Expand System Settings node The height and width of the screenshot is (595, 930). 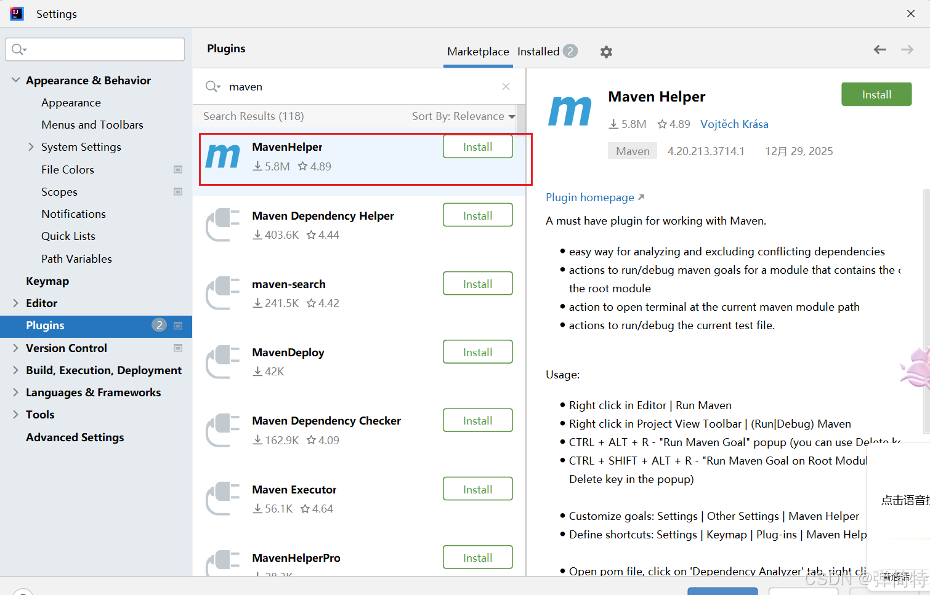pos(31,146)
